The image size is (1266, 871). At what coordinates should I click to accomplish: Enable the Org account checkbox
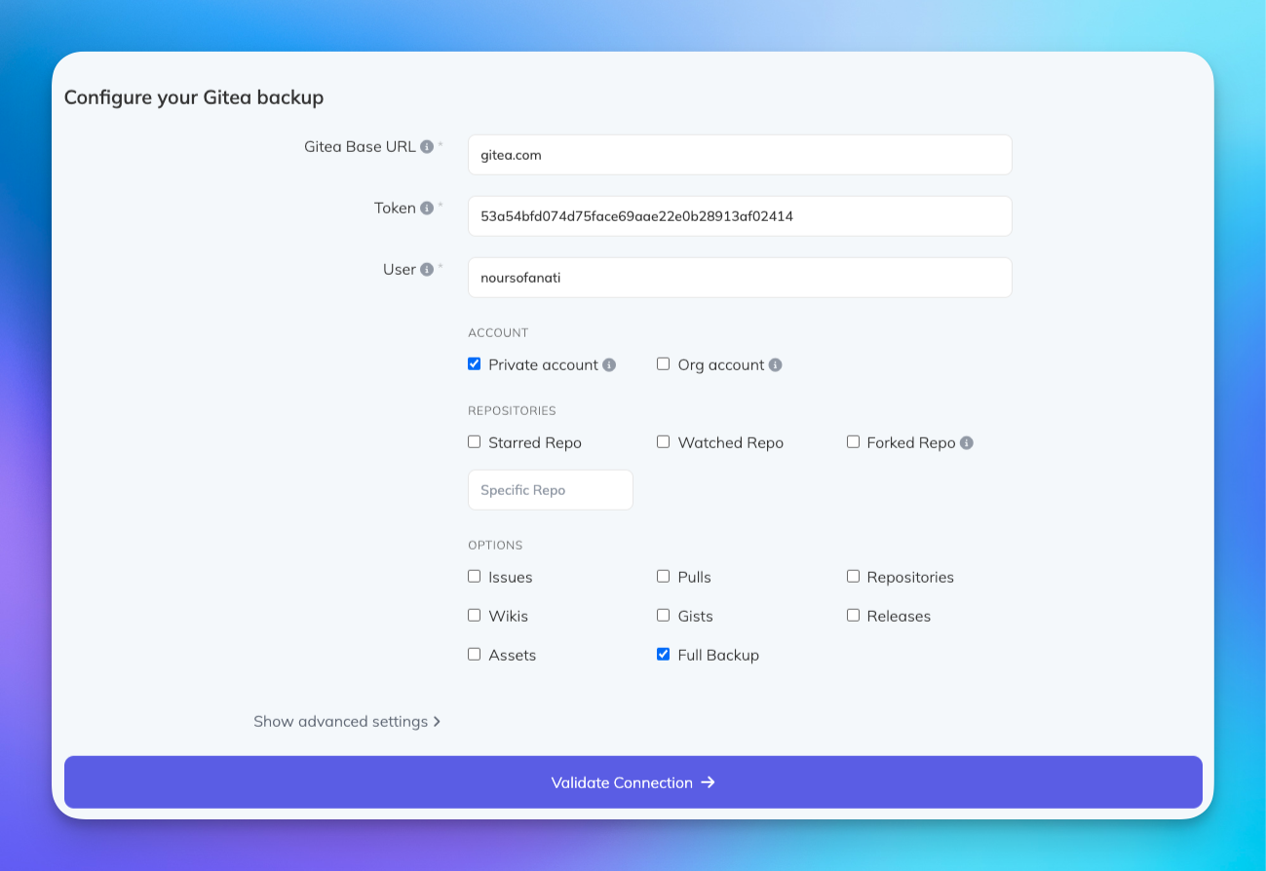[663, 363]
